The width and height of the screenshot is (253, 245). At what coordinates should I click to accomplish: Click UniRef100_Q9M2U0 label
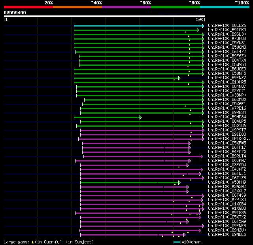[227, 230]
